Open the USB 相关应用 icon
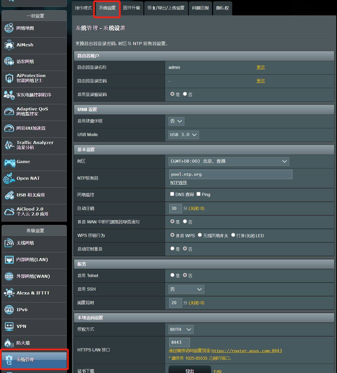The width and height of the screenshot is (337, 373). (9, 195)
